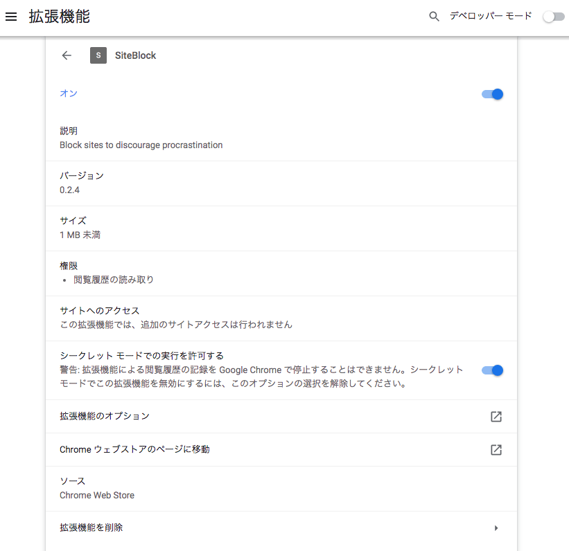Click the SiteBlock extension icon

tap(98, 55)
